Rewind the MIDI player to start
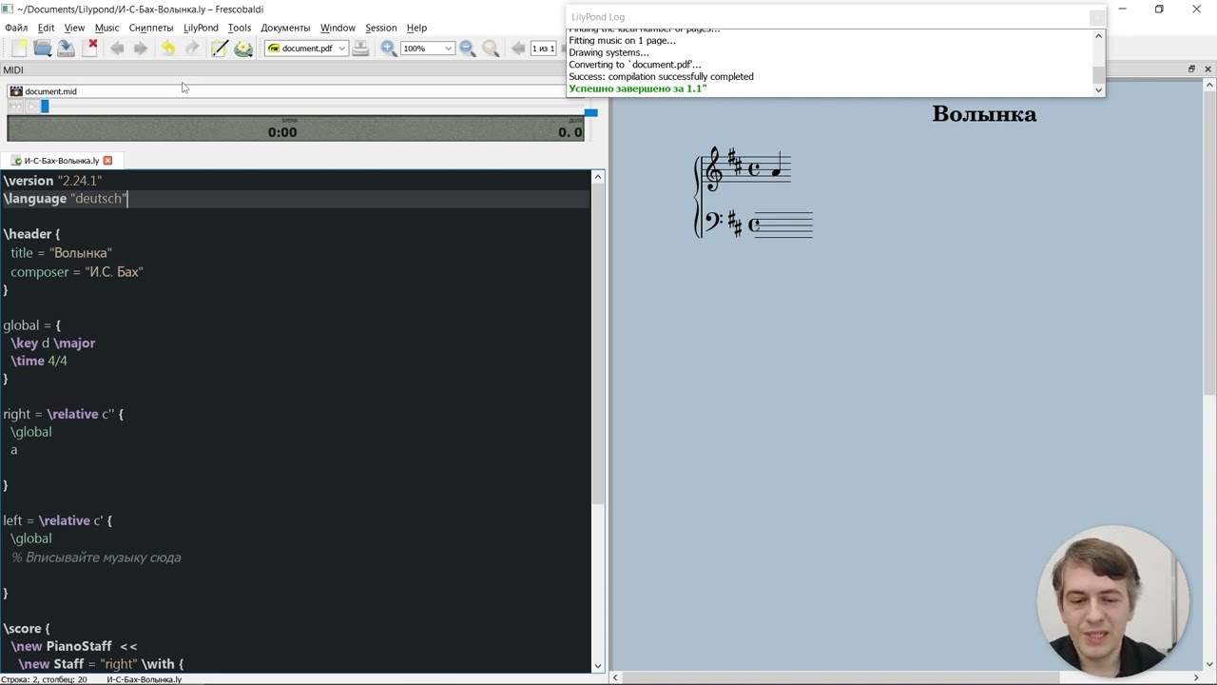Image resolution: width=1217 pixels, height=685 pixels. 14,107
